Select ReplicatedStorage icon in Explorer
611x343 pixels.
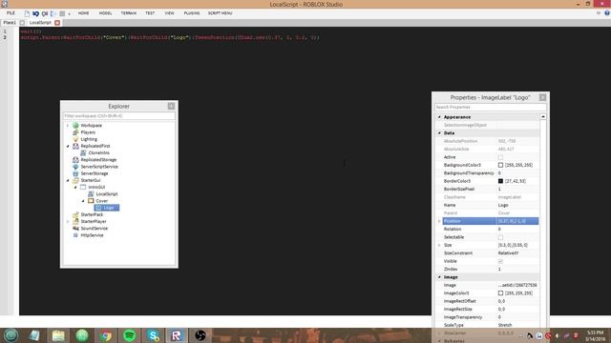[75, 160]
